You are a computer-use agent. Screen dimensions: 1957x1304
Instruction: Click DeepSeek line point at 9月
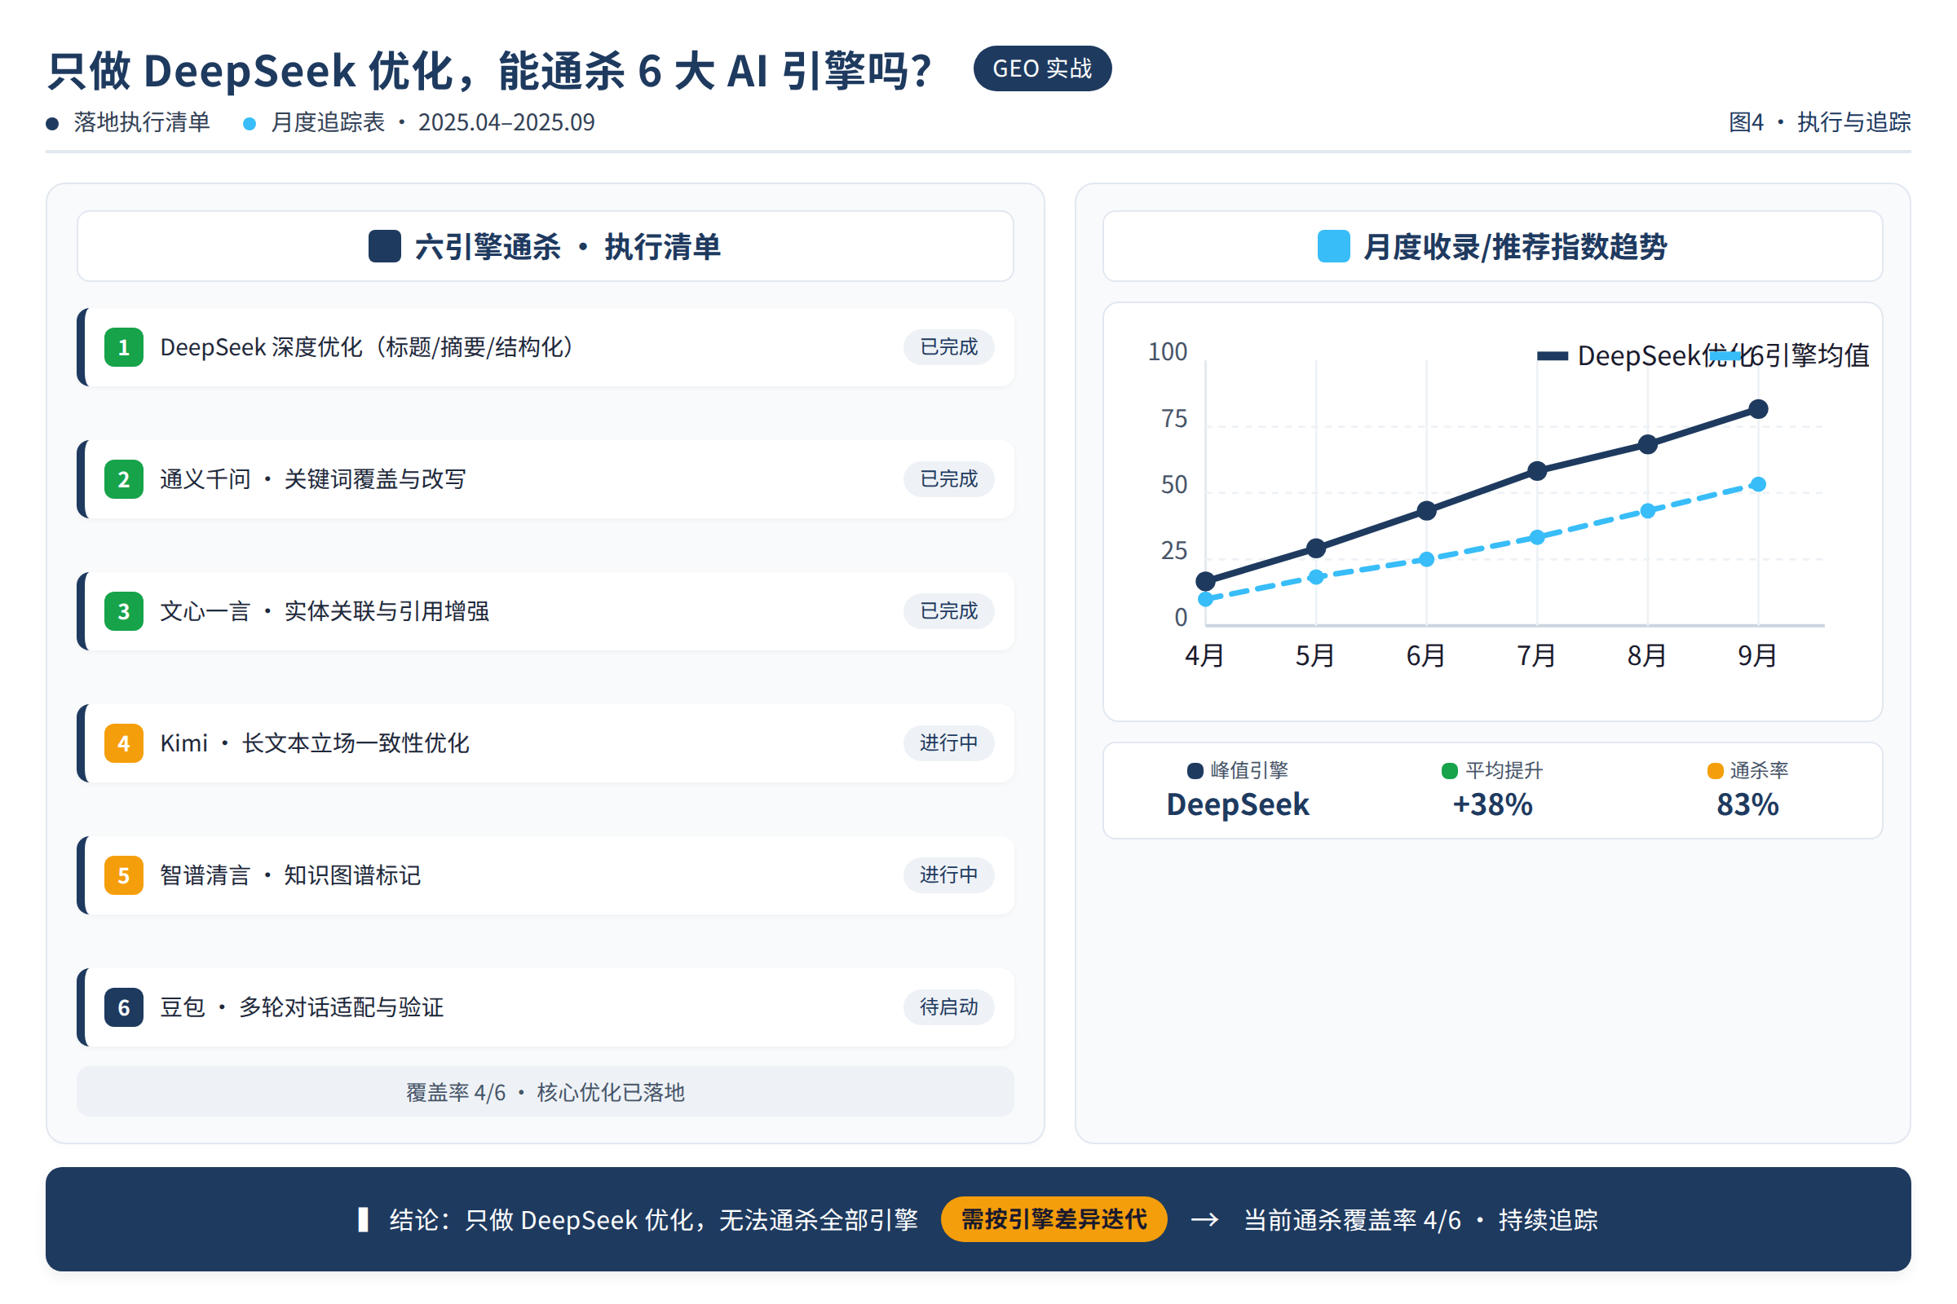pyautogui.click(x=1758, y=409)
